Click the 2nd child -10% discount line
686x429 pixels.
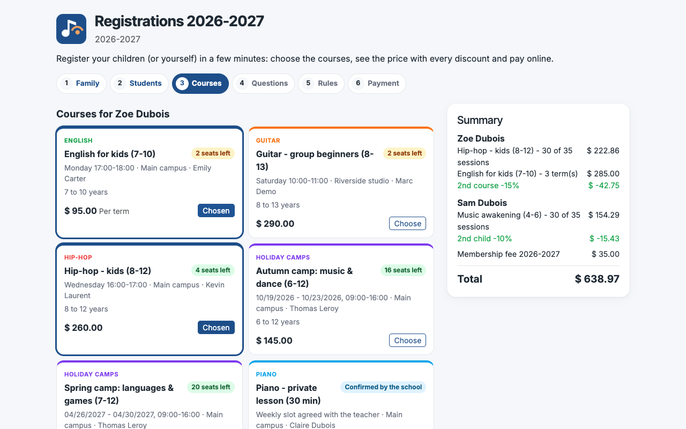click(x=538, y=239)
